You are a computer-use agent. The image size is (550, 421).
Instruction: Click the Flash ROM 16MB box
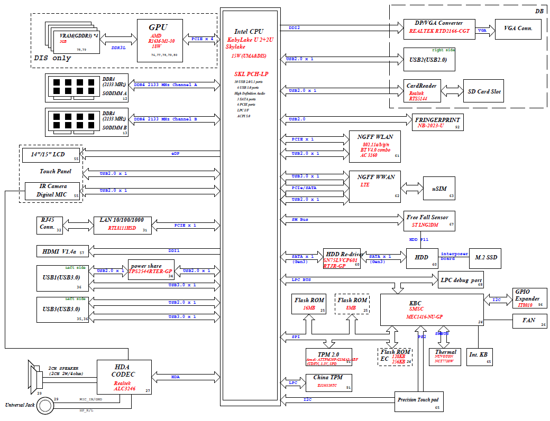click(x=309, y=304)
